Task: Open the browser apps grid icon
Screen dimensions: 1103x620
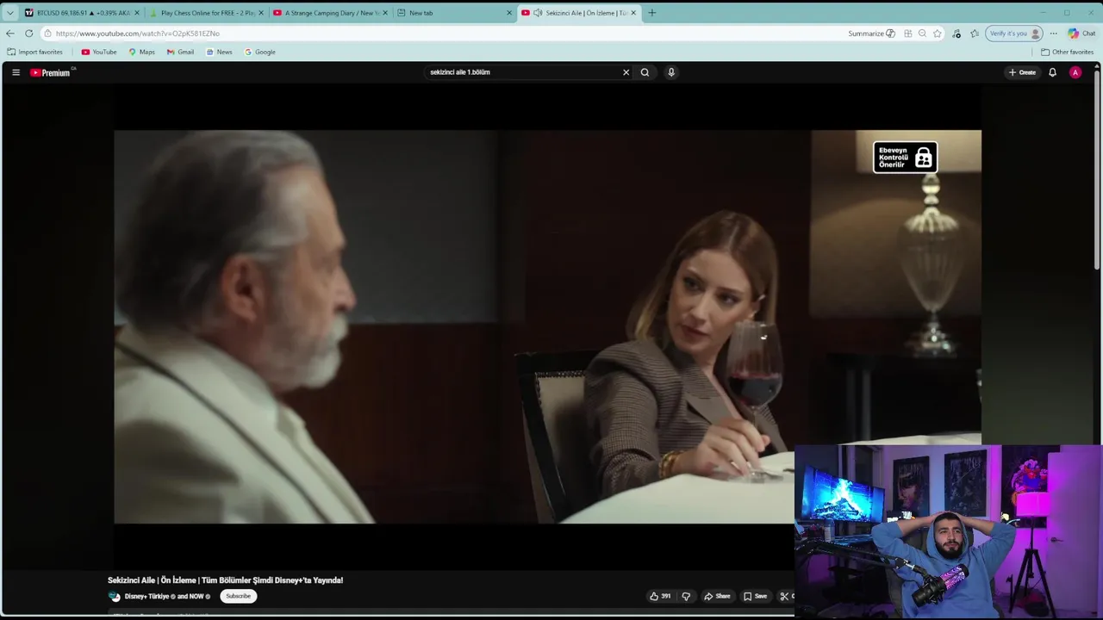Action: pyautogui.click(x=907, y=34)
